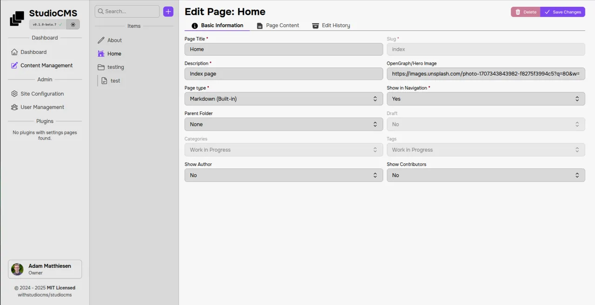Click the purple plus button to create item
This screenshot has height=305, width=595.
point(168,11)
